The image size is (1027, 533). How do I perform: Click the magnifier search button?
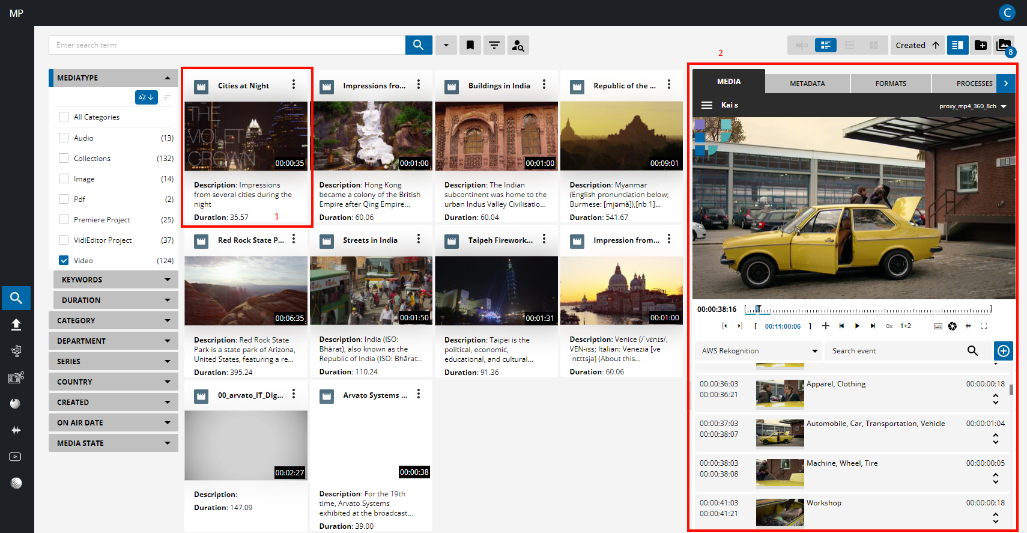click(x=419, y=45)
